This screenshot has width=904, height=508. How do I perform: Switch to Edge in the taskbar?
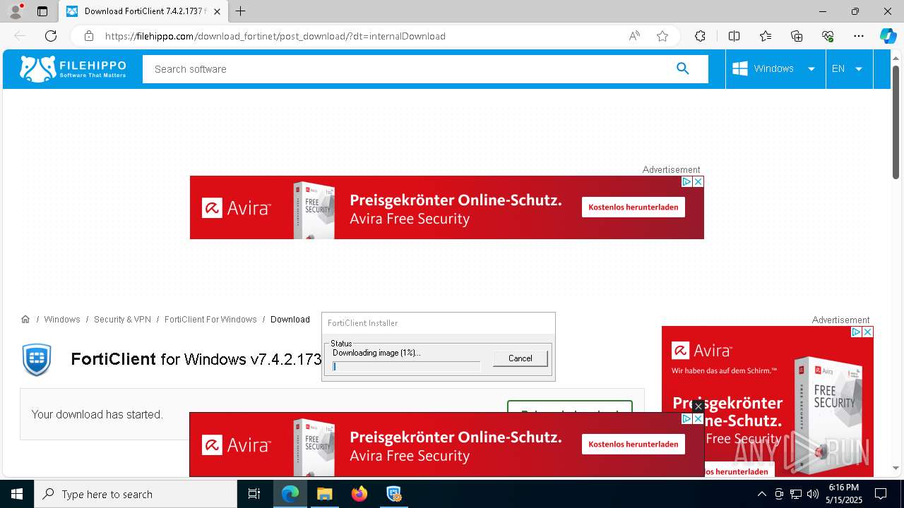(290, 494)
